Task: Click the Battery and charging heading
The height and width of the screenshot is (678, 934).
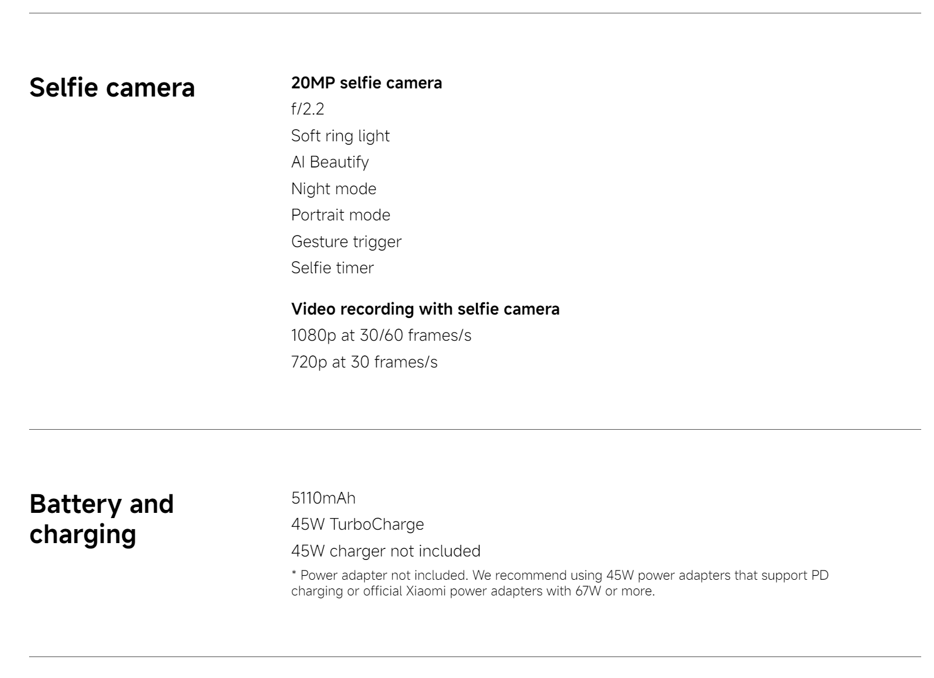Action: (101, 519)
